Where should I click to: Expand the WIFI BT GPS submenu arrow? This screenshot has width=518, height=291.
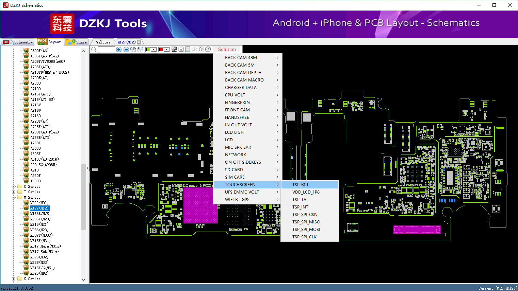tap(278, 200)
